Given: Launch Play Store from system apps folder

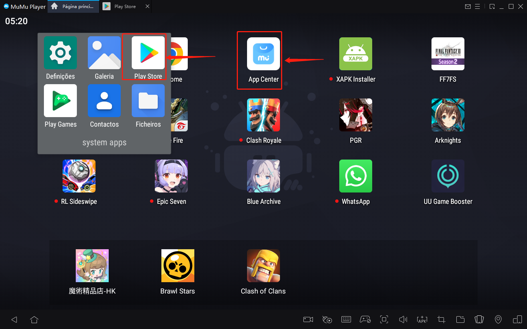Looking at the screenshot, I should click(148, 53).
